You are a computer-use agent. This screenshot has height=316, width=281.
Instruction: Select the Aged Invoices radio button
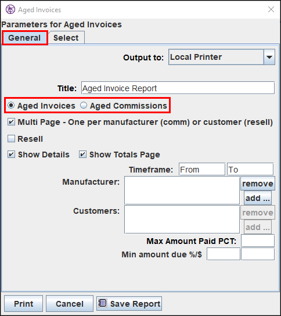[11, 105]
